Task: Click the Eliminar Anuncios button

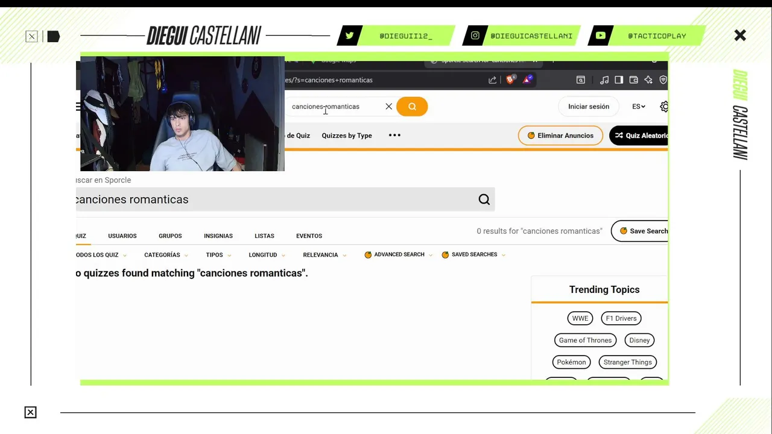Action: [560, 136]
